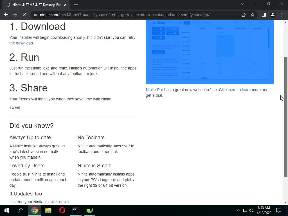The height and width of the screenshot is (216, 288).
Task: Open volume control tray icon
Action: click(x=252, y=210)
